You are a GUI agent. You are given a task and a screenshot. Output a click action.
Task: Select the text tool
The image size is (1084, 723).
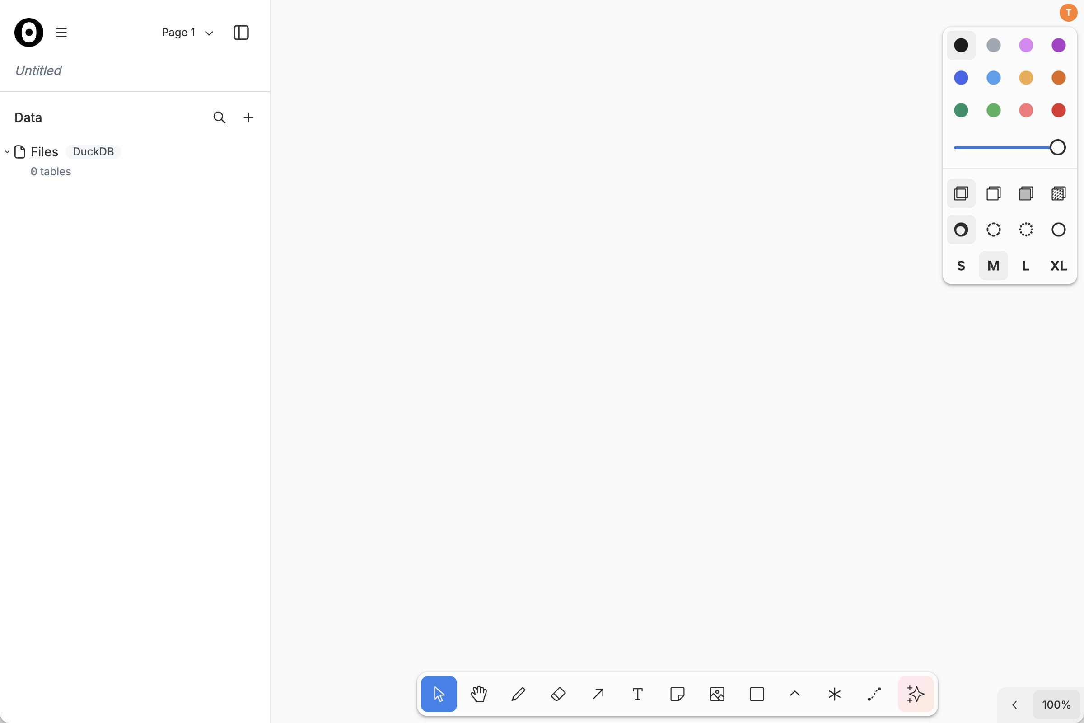click(637, 694)
